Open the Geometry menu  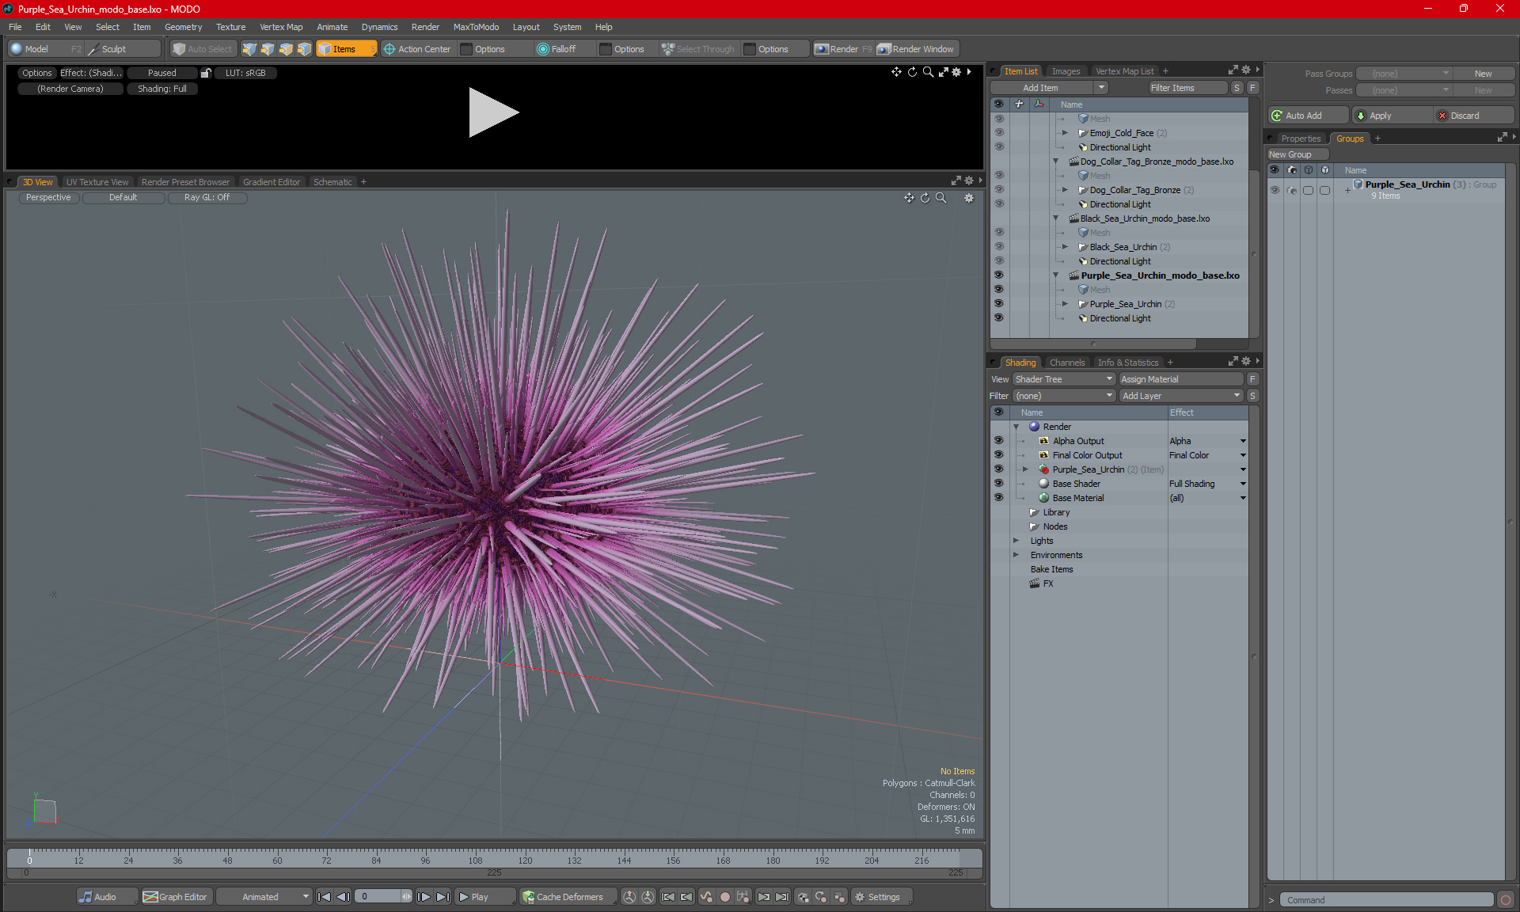pos(183,27)
